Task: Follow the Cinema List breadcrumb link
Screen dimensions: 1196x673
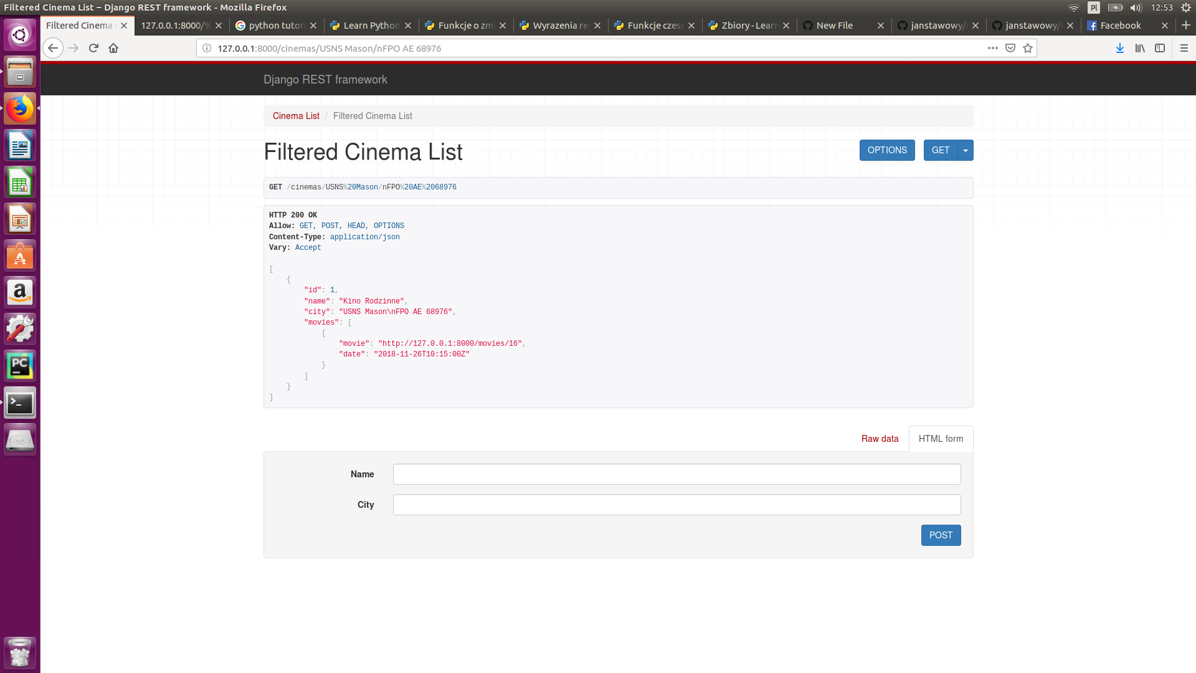Action: coord(296,116)
